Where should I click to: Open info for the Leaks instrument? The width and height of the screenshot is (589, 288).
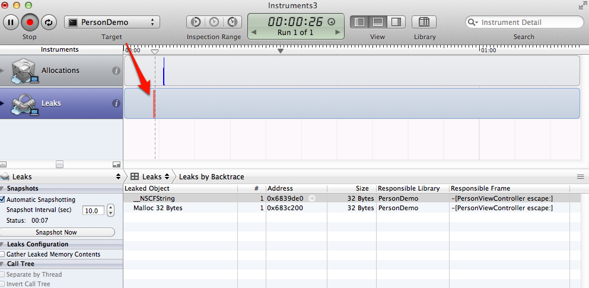click(x=116, y=103)
